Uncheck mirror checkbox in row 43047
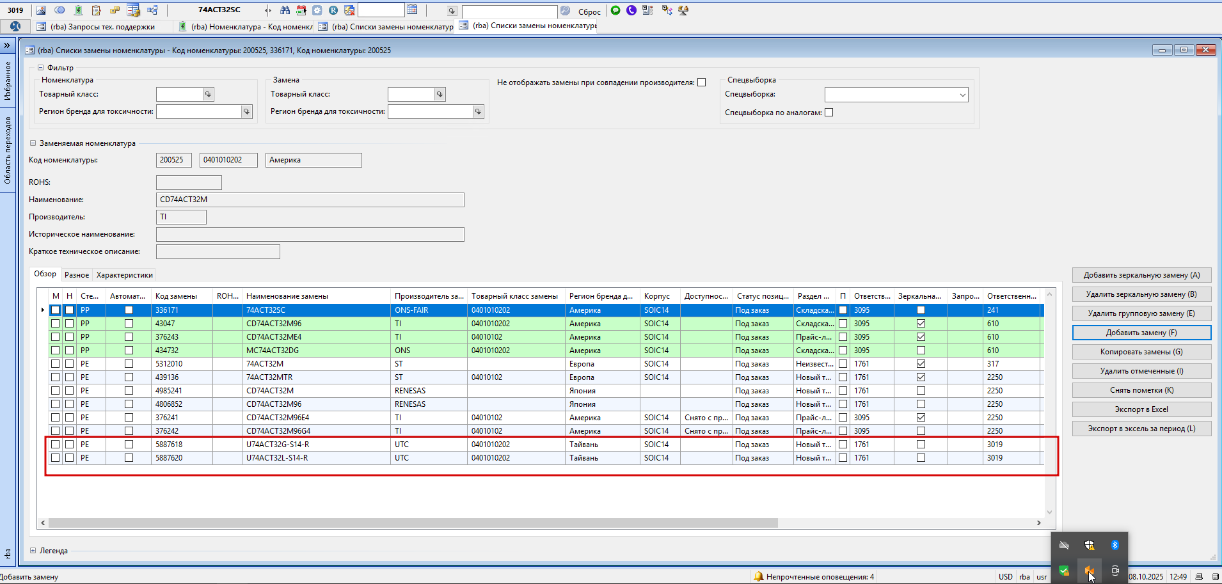Viewport: 1222px width, 584px height. coord(921,324)
